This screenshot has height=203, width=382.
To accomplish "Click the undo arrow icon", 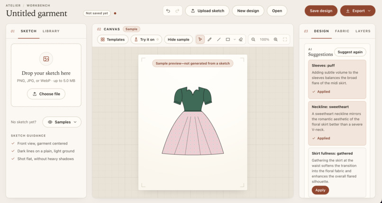I will pos(168,11).
